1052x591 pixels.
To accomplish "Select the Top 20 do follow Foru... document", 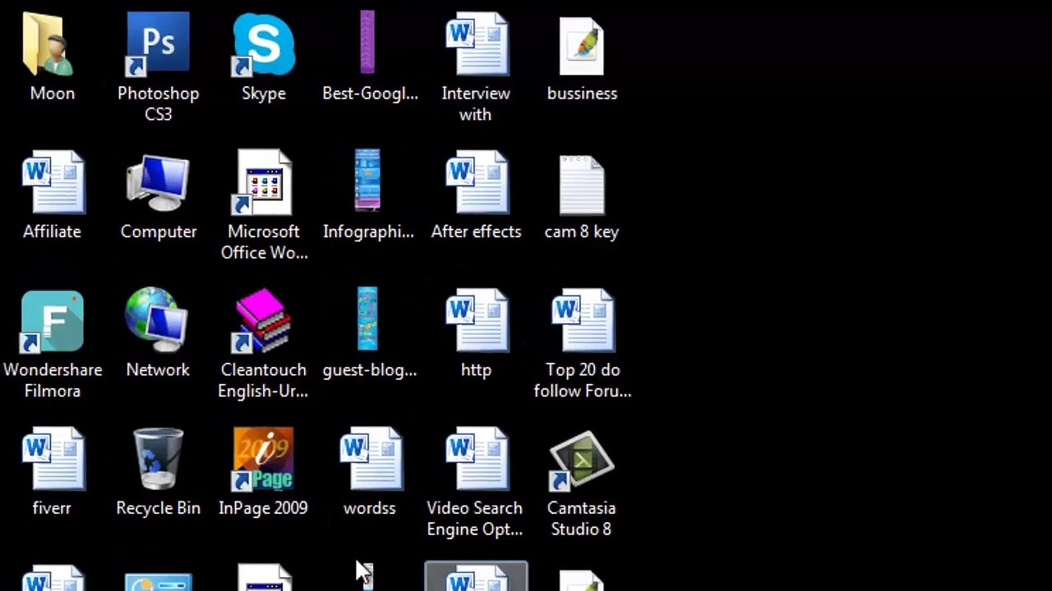I will [582, 322].
